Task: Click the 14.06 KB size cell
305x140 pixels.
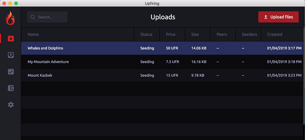Action: [x=199, y=48]
